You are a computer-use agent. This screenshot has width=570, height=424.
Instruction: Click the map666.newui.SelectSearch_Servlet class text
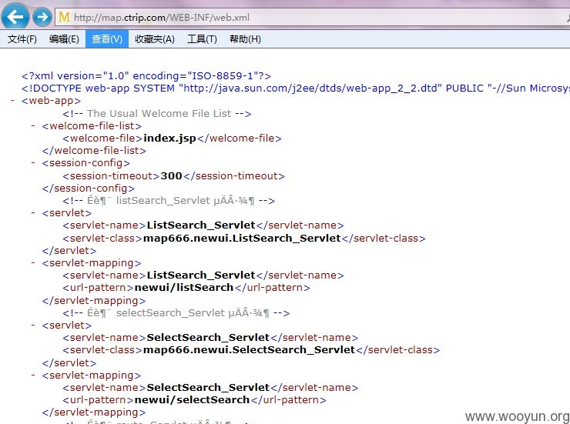pyautogui.click(x=249, y=350)
